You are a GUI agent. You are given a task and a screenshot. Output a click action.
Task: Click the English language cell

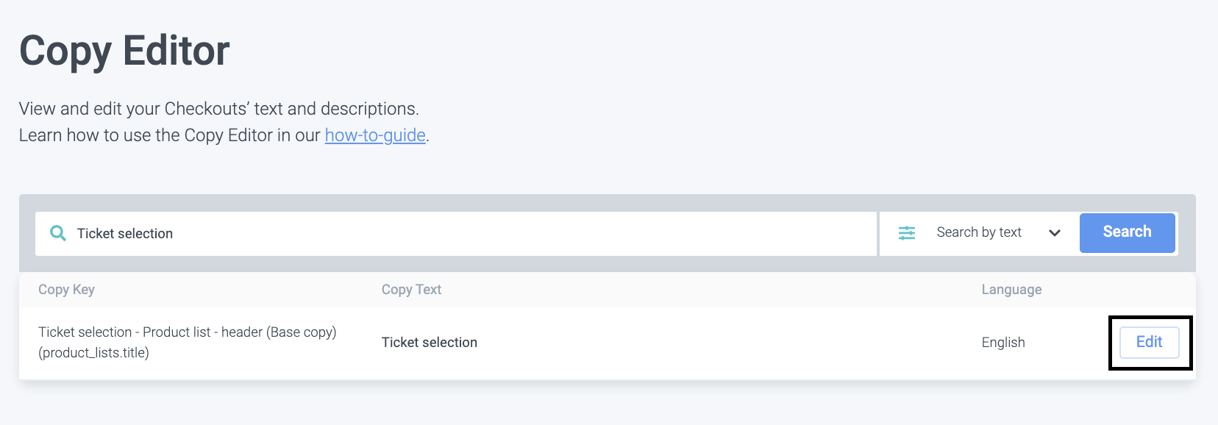pyautogui.click(x=1003, y=343)
